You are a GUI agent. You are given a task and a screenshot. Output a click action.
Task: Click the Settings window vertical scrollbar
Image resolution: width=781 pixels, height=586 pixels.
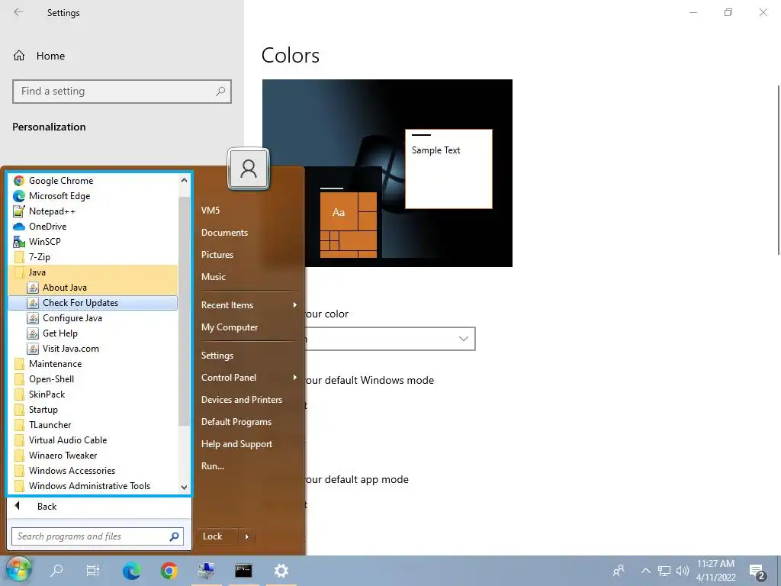pos(778,169)
